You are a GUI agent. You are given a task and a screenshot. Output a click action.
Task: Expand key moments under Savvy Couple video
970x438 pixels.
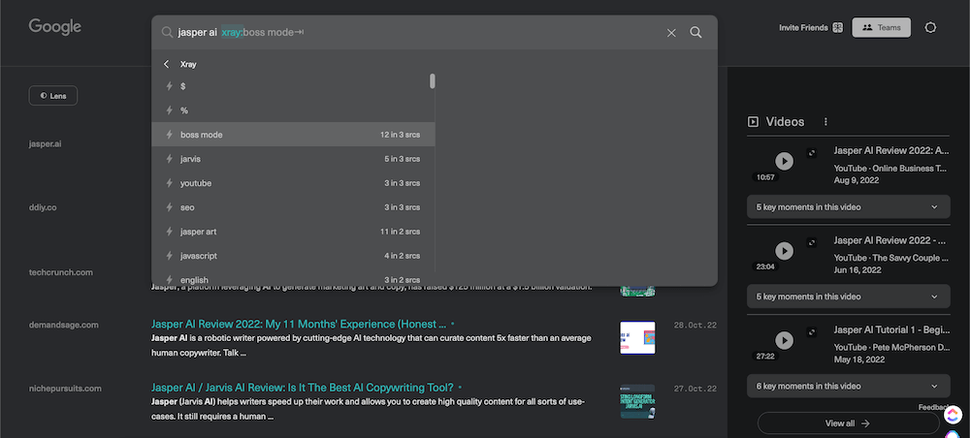848,297
